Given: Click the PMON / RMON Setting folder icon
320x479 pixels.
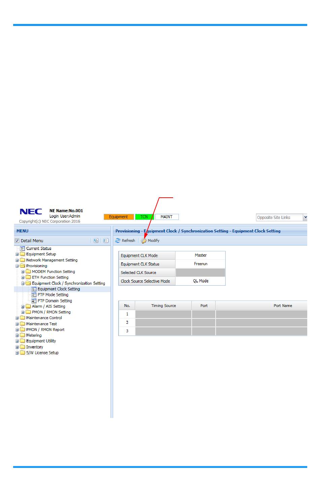Looking at the screenshot, I should 28,312.
